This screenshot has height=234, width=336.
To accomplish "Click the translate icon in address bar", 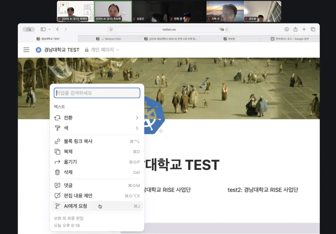I will click(x=221, y=29).
